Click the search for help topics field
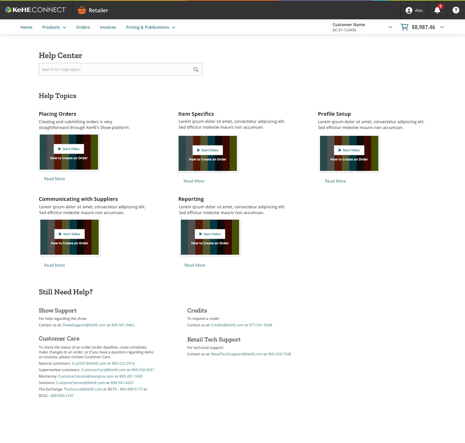Viewport: 465px width, 443px height. click(x=120, y=69)
